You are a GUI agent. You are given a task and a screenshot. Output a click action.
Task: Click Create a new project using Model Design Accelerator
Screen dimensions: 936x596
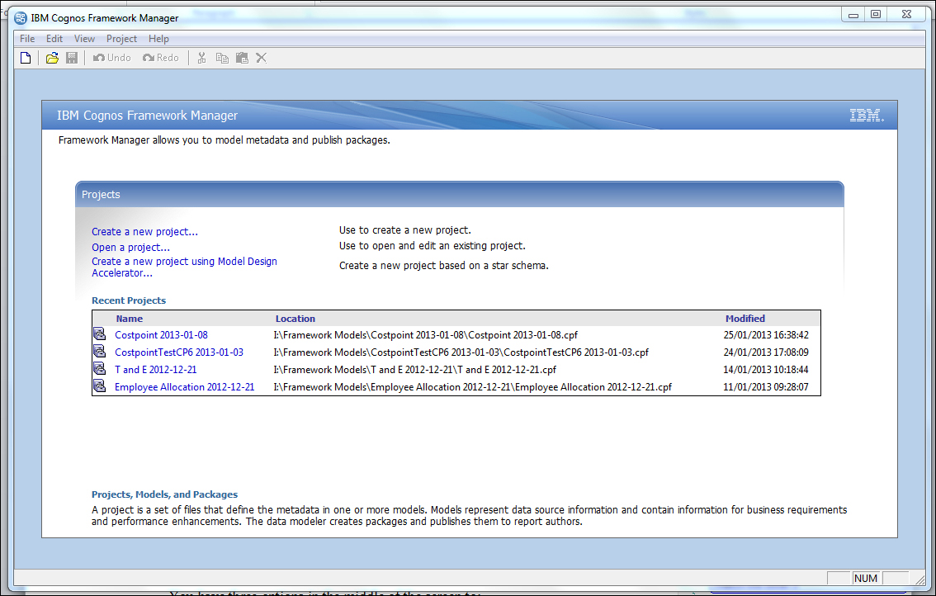[x=184, y=267]
